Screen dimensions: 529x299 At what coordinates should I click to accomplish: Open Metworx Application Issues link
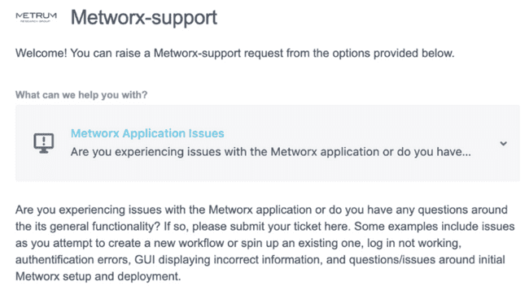[147, 133]
